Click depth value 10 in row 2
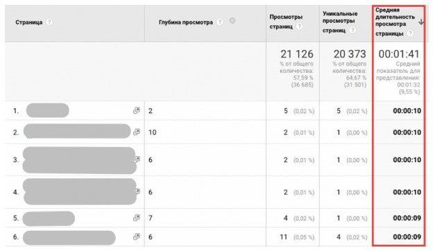 153,132
